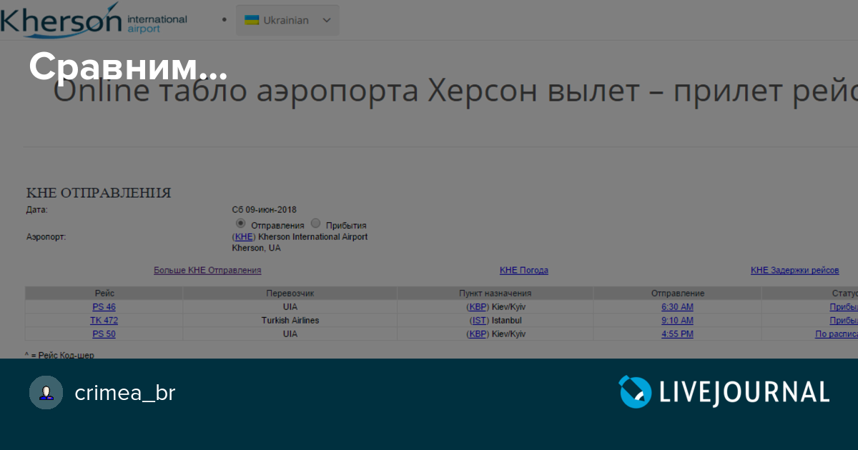Click flight PS 50 link
858x450 pixels.
click(x=104, y=334)
